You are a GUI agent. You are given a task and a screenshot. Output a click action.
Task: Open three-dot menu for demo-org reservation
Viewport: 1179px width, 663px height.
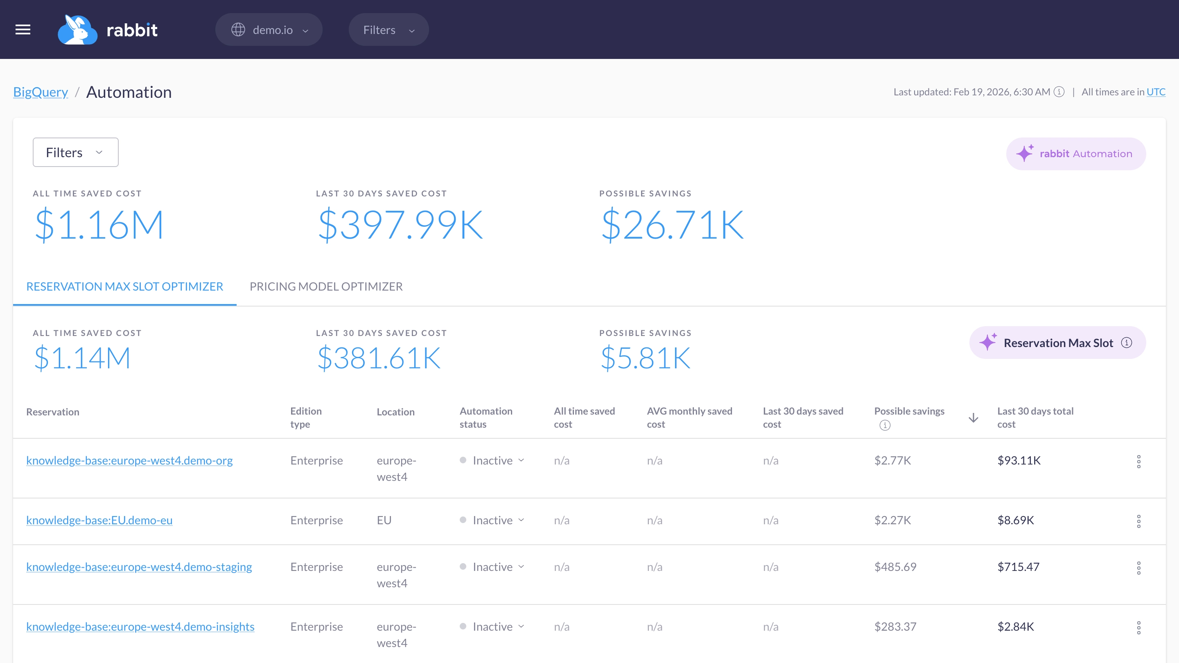1139,461
